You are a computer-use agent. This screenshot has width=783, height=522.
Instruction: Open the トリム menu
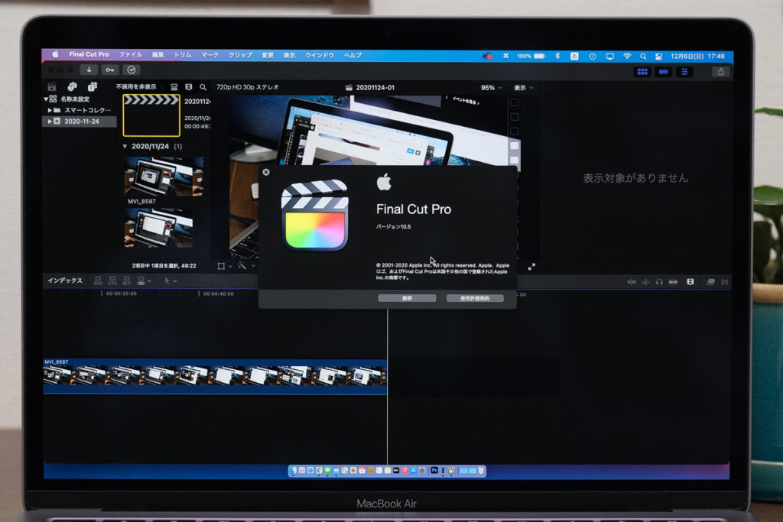[x=183, y=55]
